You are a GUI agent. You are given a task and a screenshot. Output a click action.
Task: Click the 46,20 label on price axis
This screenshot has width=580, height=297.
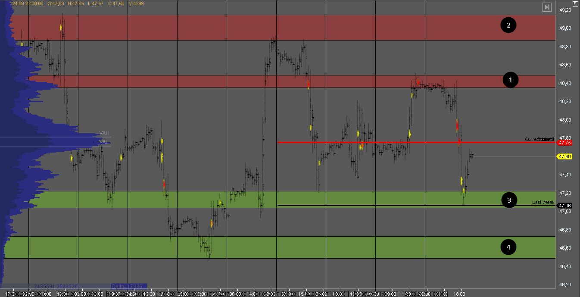565,284
